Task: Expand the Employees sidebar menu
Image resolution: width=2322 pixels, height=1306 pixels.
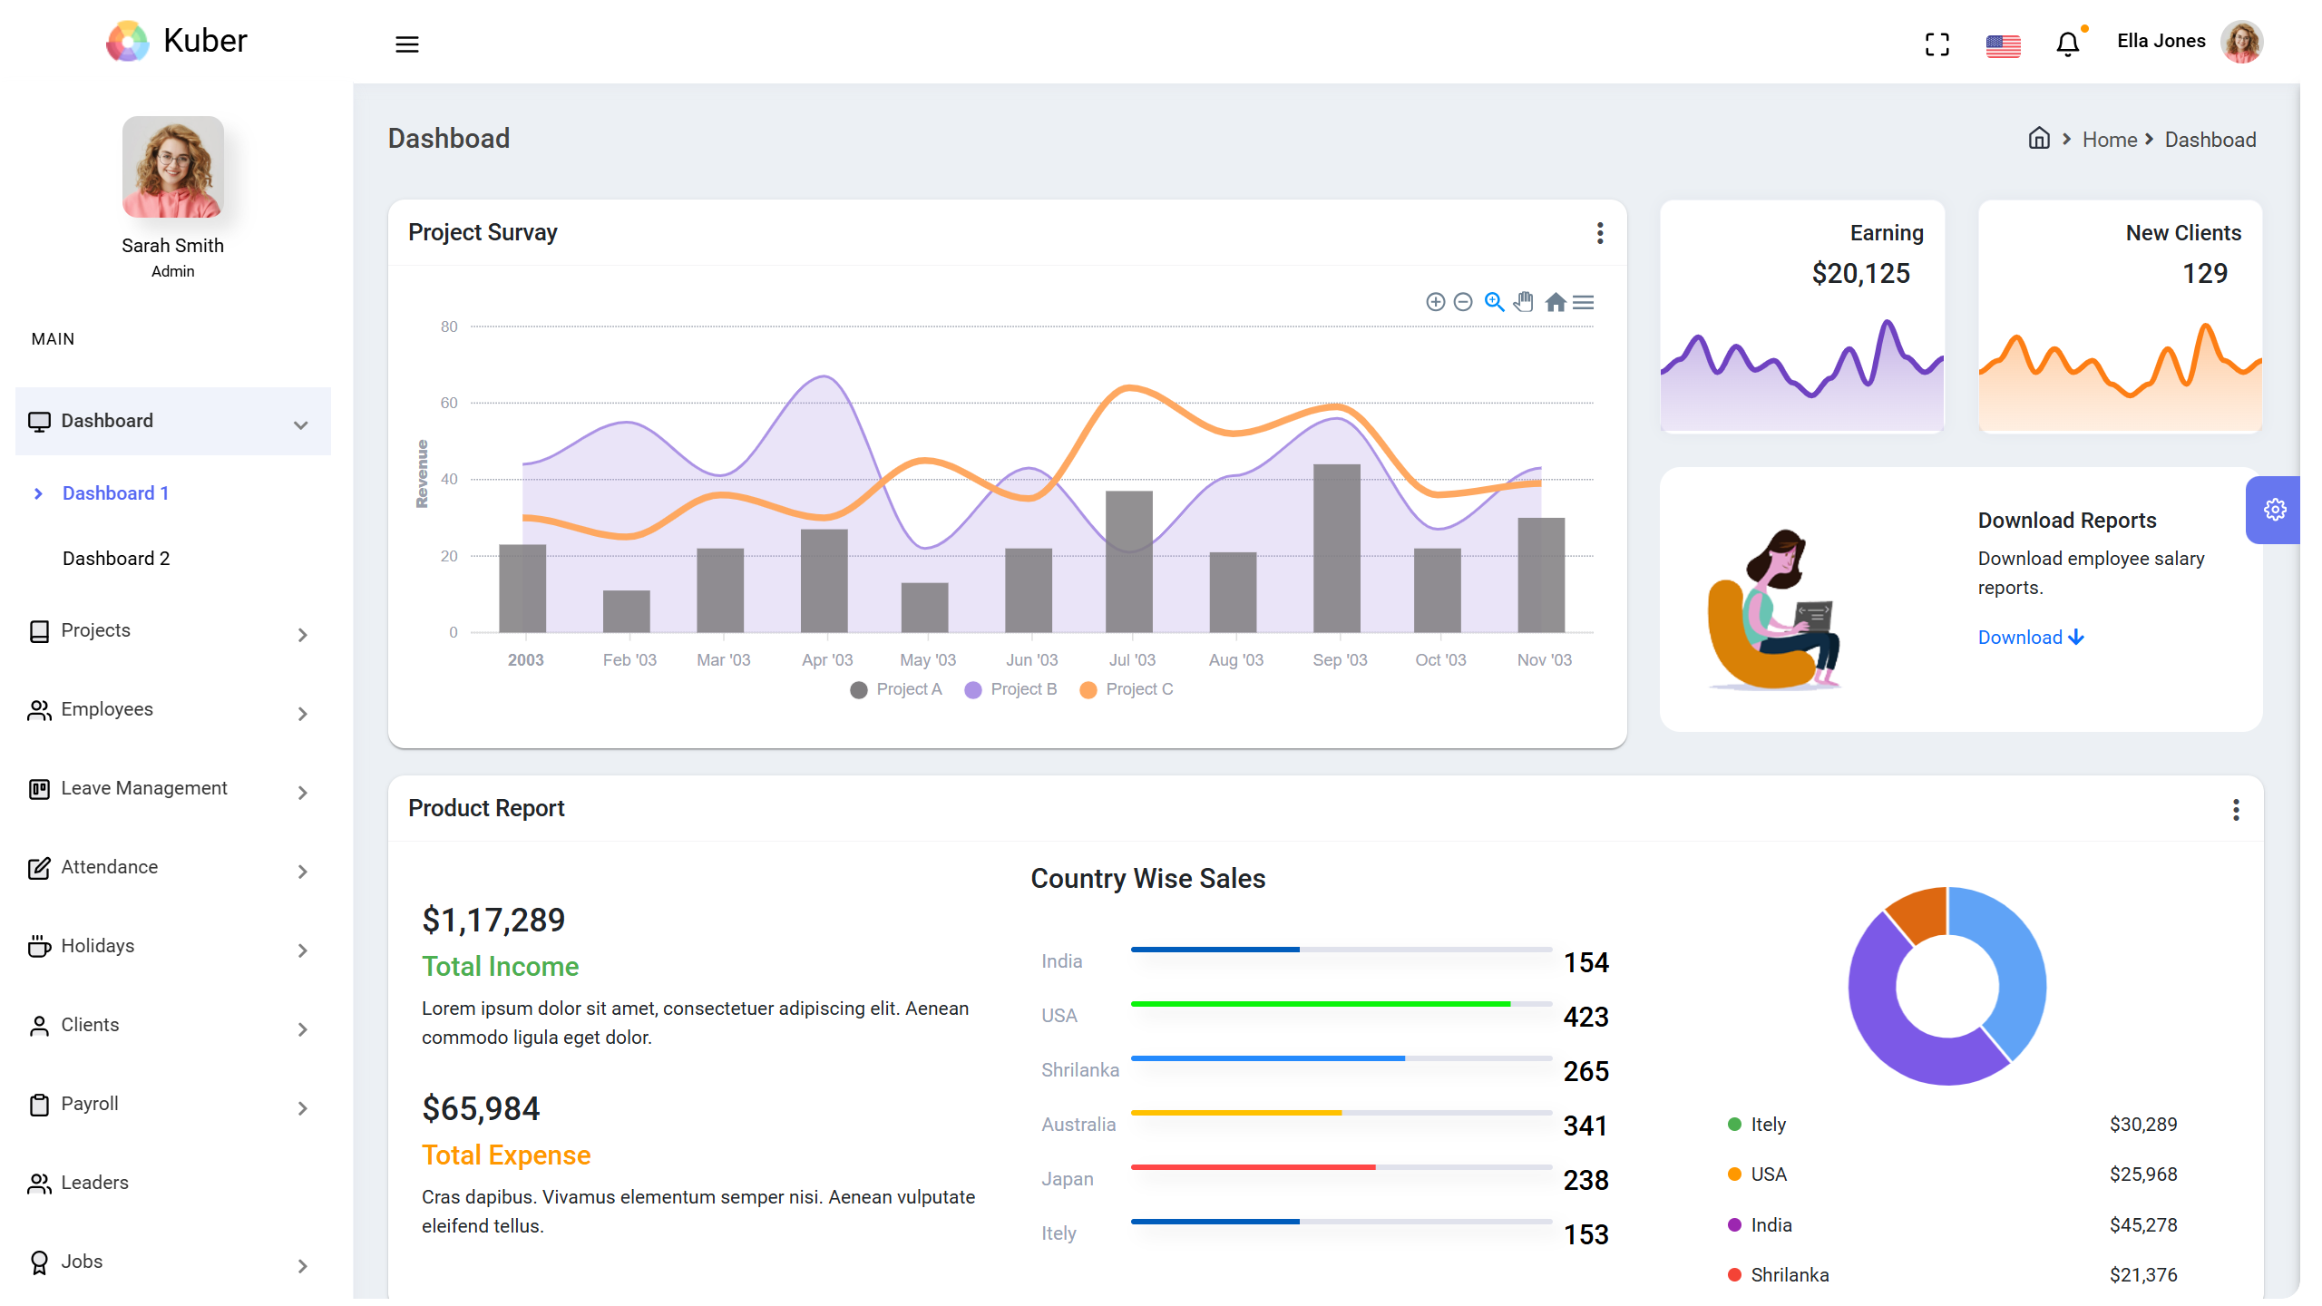Action: click(172, 709)
